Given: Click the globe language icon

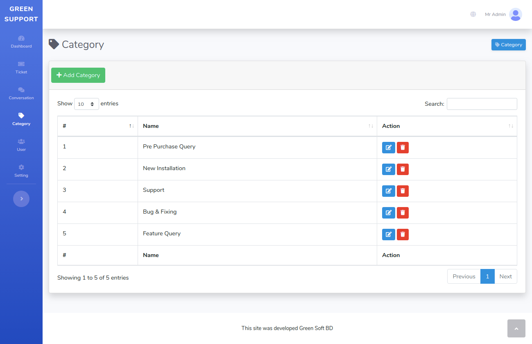Looking at the screenshot, I should [x=473, y=14].
